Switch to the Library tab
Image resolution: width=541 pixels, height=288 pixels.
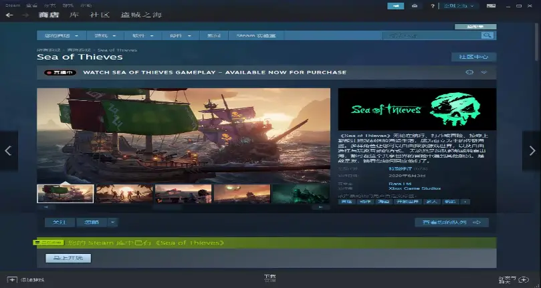74,15
